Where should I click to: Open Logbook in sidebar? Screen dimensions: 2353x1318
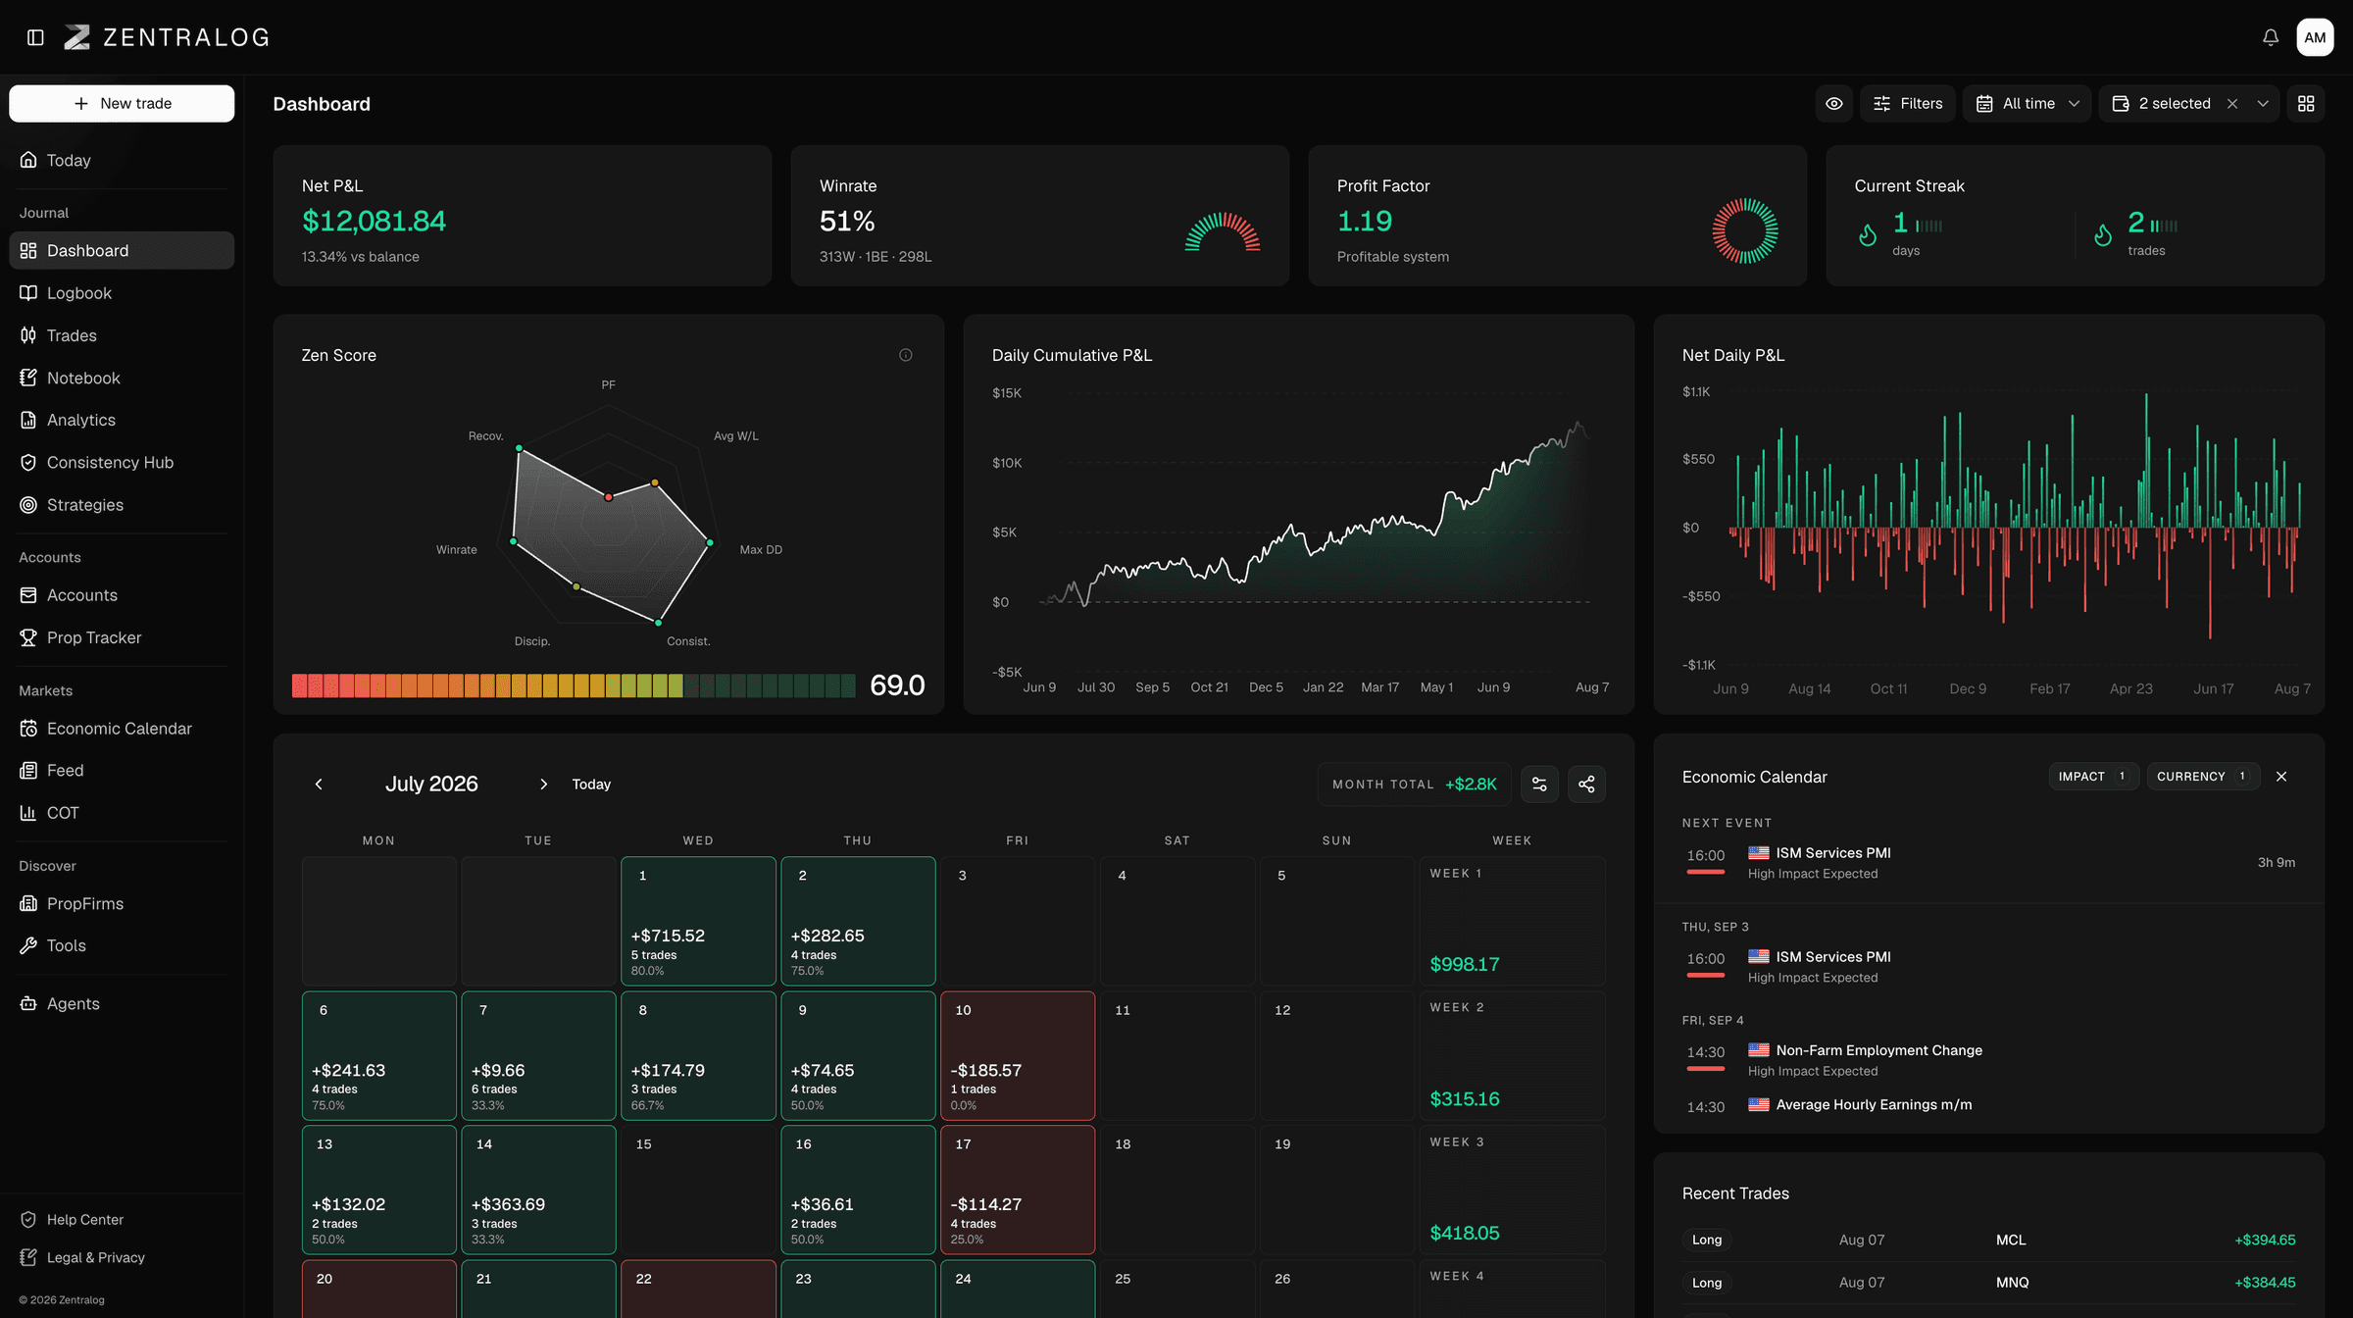click(122, 293)
